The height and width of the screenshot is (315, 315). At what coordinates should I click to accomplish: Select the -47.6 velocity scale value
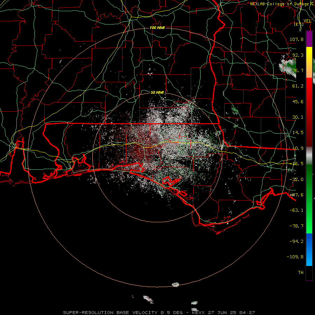(x=297, y=195)
